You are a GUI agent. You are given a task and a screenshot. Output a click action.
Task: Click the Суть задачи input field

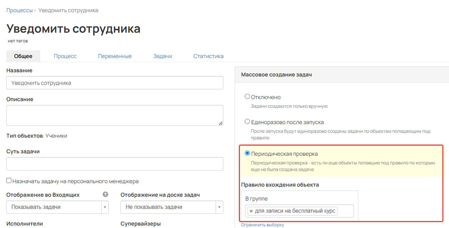coord(114,164)
